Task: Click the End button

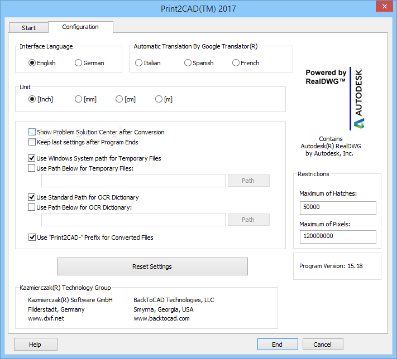Action: (278, 345)
